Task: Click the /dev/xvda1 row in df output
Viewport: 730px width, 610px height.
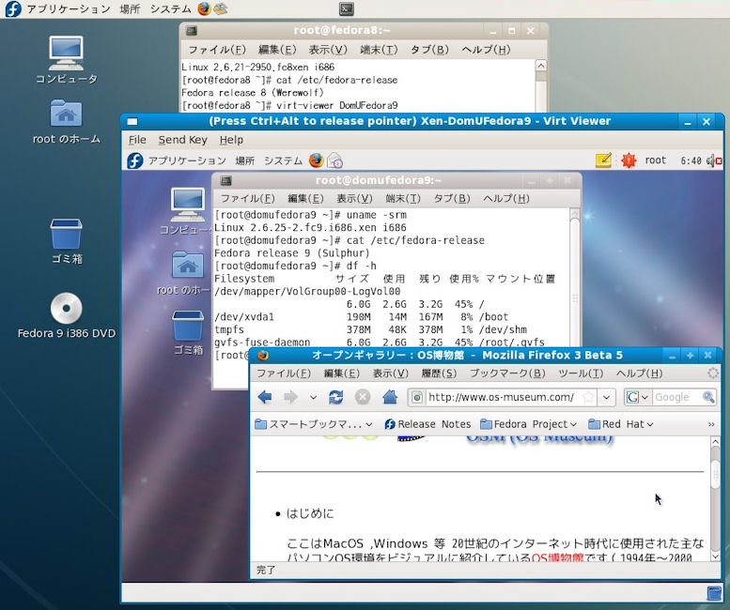Action: pos(362,317)
